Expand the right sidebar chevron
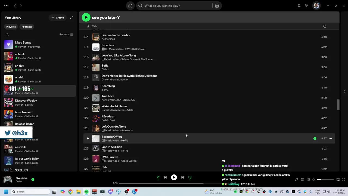The height and width of the screenshot is (196, 348). [x=344, y=91]
